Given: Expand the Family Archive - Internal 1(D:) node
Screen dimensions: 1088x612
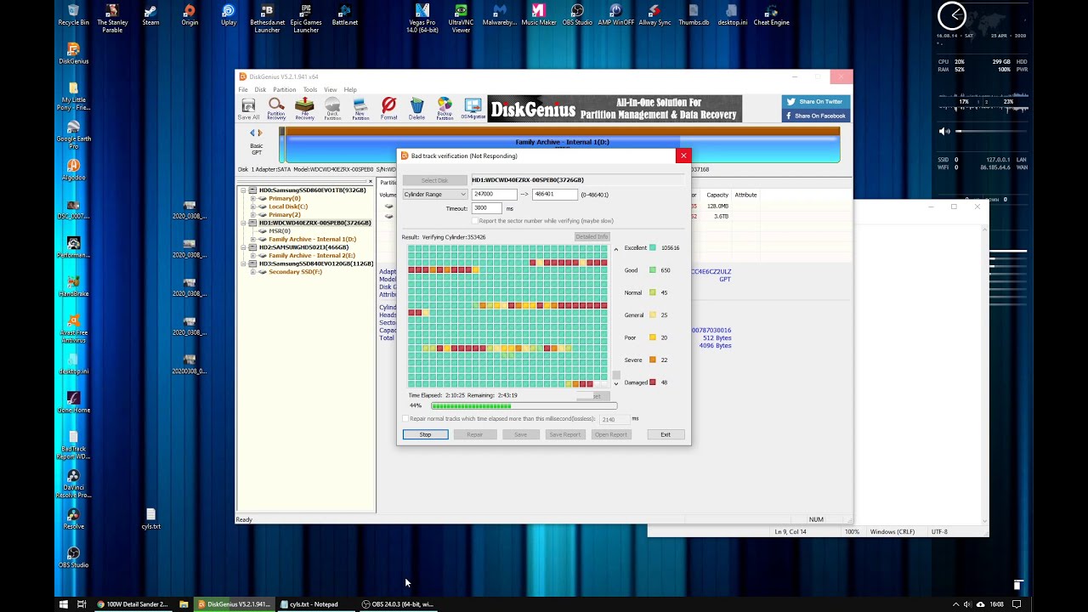Looking at the screenshot, I should pyautogui.click(x=252, y=239).
